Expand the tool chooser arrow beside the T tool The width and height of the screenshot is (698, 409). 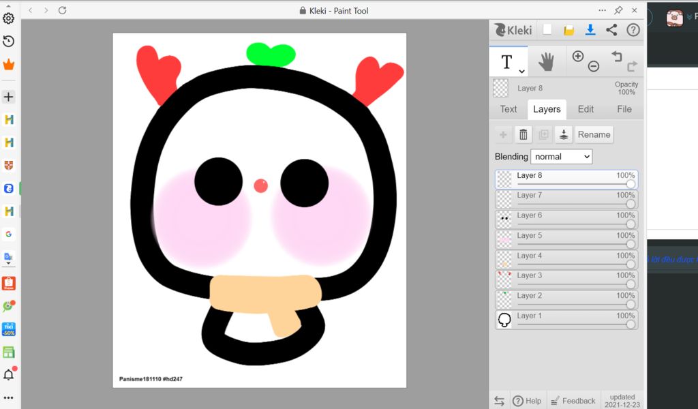pyautogui.click(x=521, y=71)
